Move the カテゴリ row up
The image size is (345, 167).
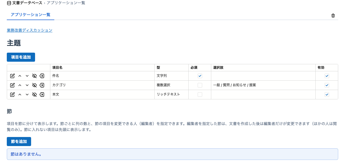click(20, 85)
